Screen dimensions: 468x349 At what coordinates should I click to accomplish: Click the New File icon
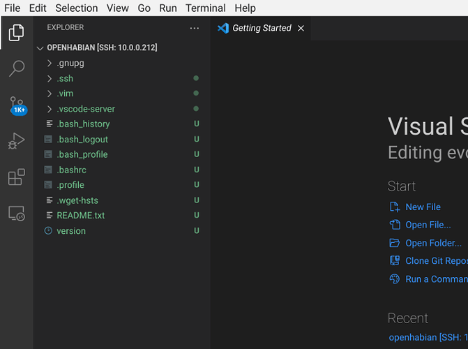click(x=395, y=207)
